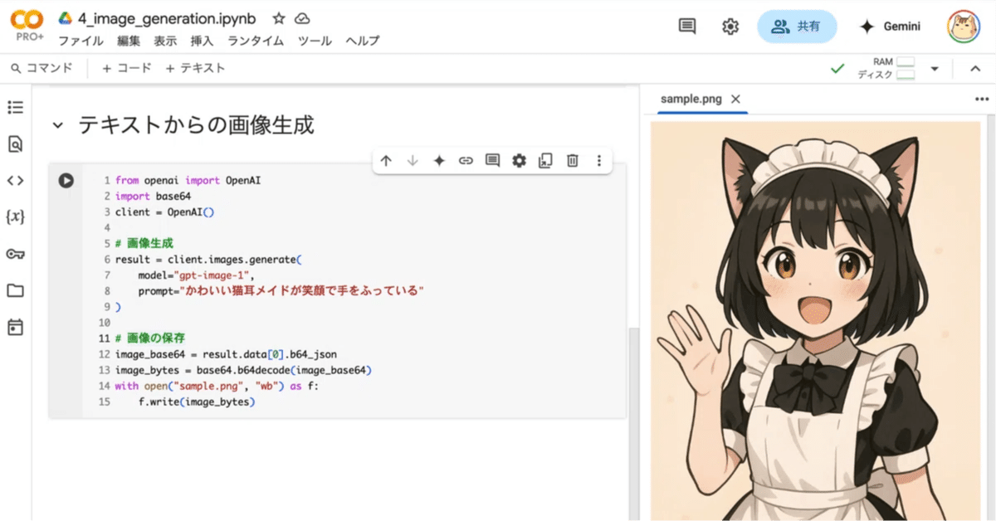Open code snippets sidebar icon
Viewport: 996px width, 521px height.
[15, 181]
